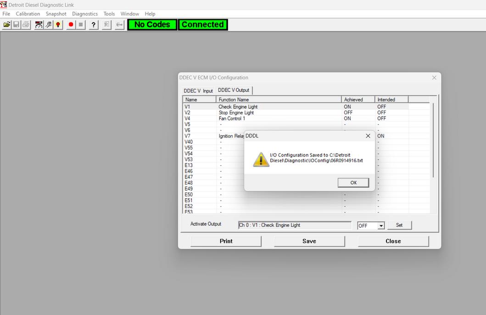Open the Calibration menu
Image resolution: width=486 pixels, height=315 pixels.
pos(28,14)
